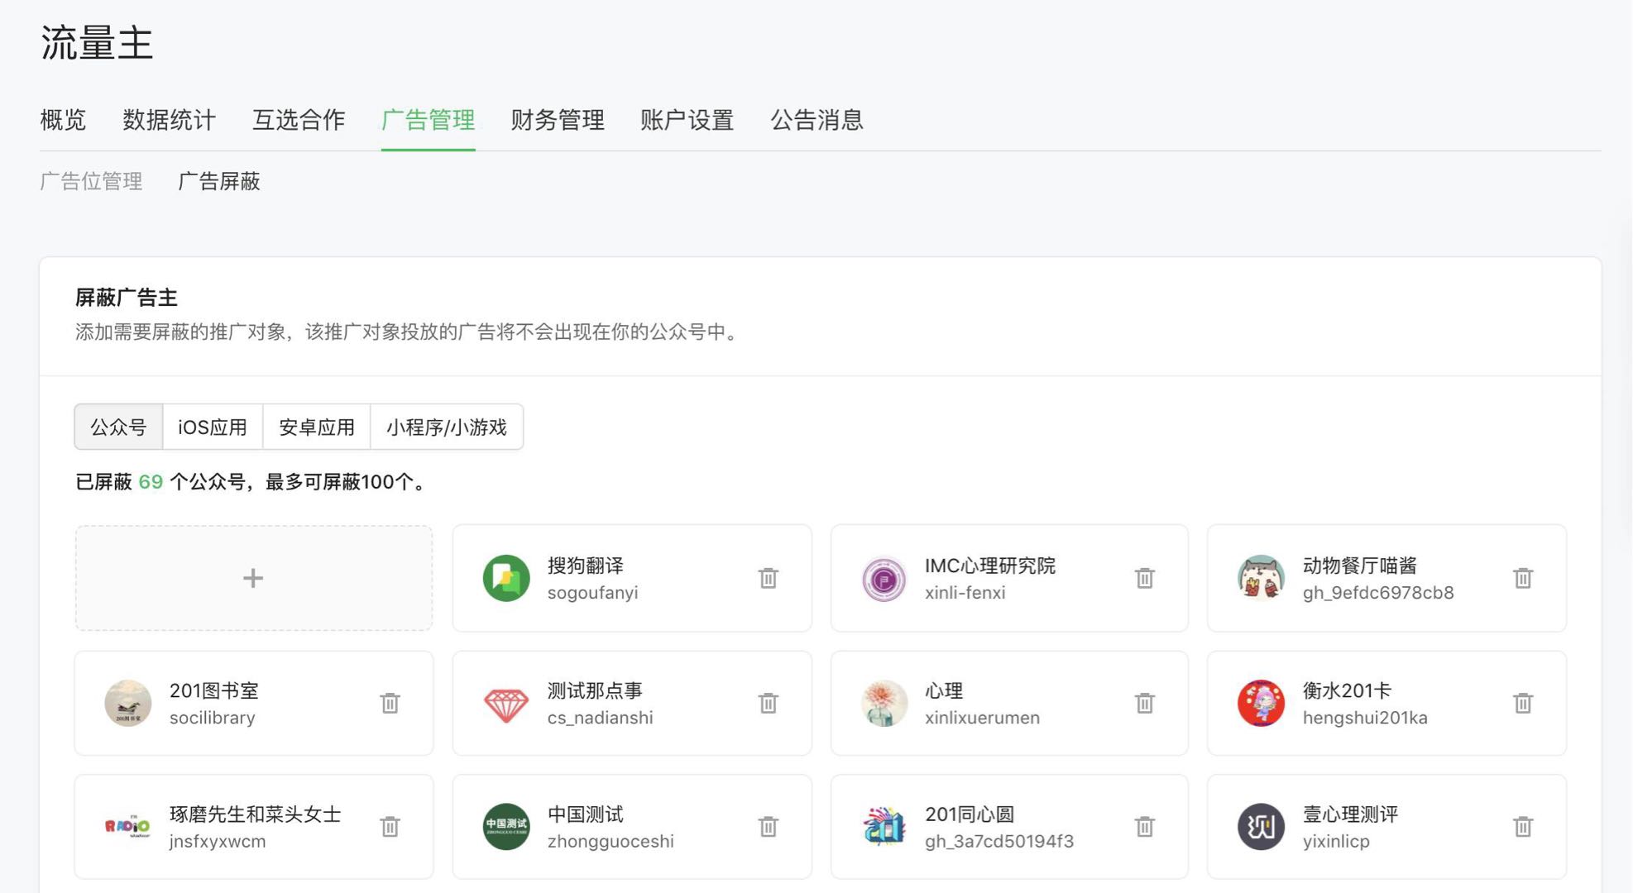Remove 201图书室 using the delete icon

pyautogui.click(x=391, y=703)
